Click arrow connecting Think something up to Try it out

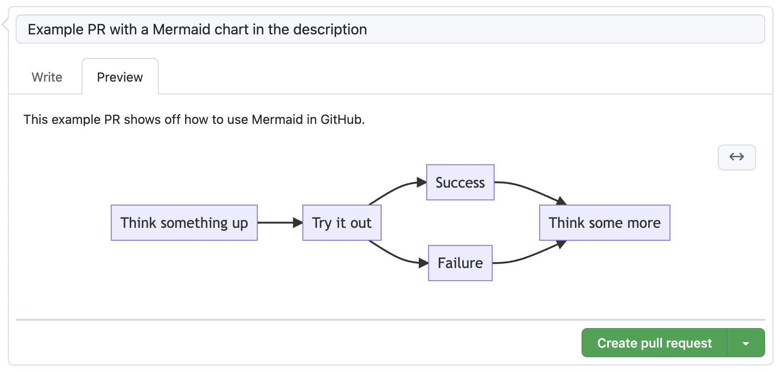coord(275,223)
